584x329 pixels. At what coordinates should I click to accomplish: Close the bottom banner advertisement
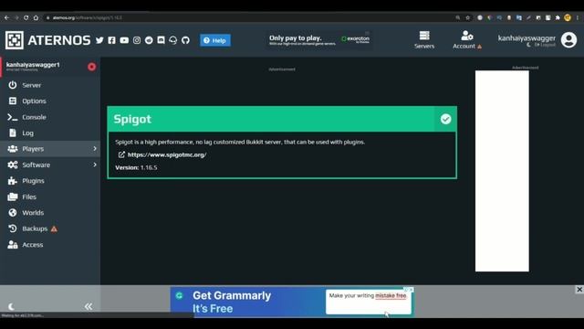pos(579,290)
